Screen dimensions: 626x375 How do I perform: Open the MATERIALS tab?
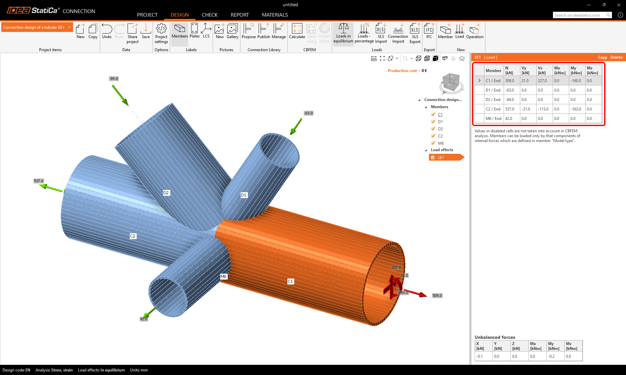coord(275,15)
